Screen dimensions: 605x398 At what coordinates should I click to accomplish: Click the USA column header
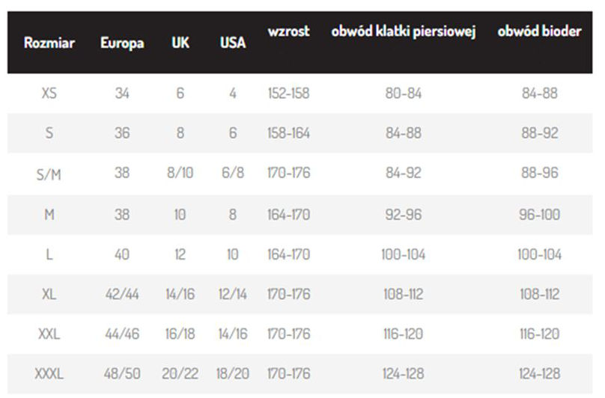(x=233, y=43)
